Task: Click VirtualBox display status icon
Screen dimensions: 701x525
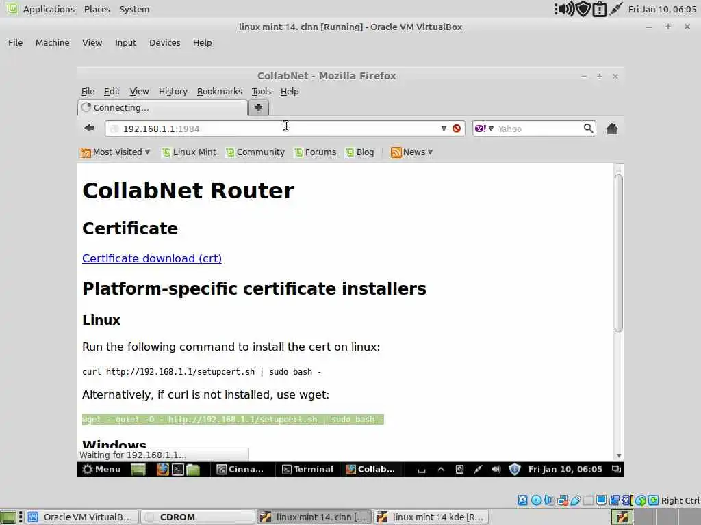Action: pos(601,500)
